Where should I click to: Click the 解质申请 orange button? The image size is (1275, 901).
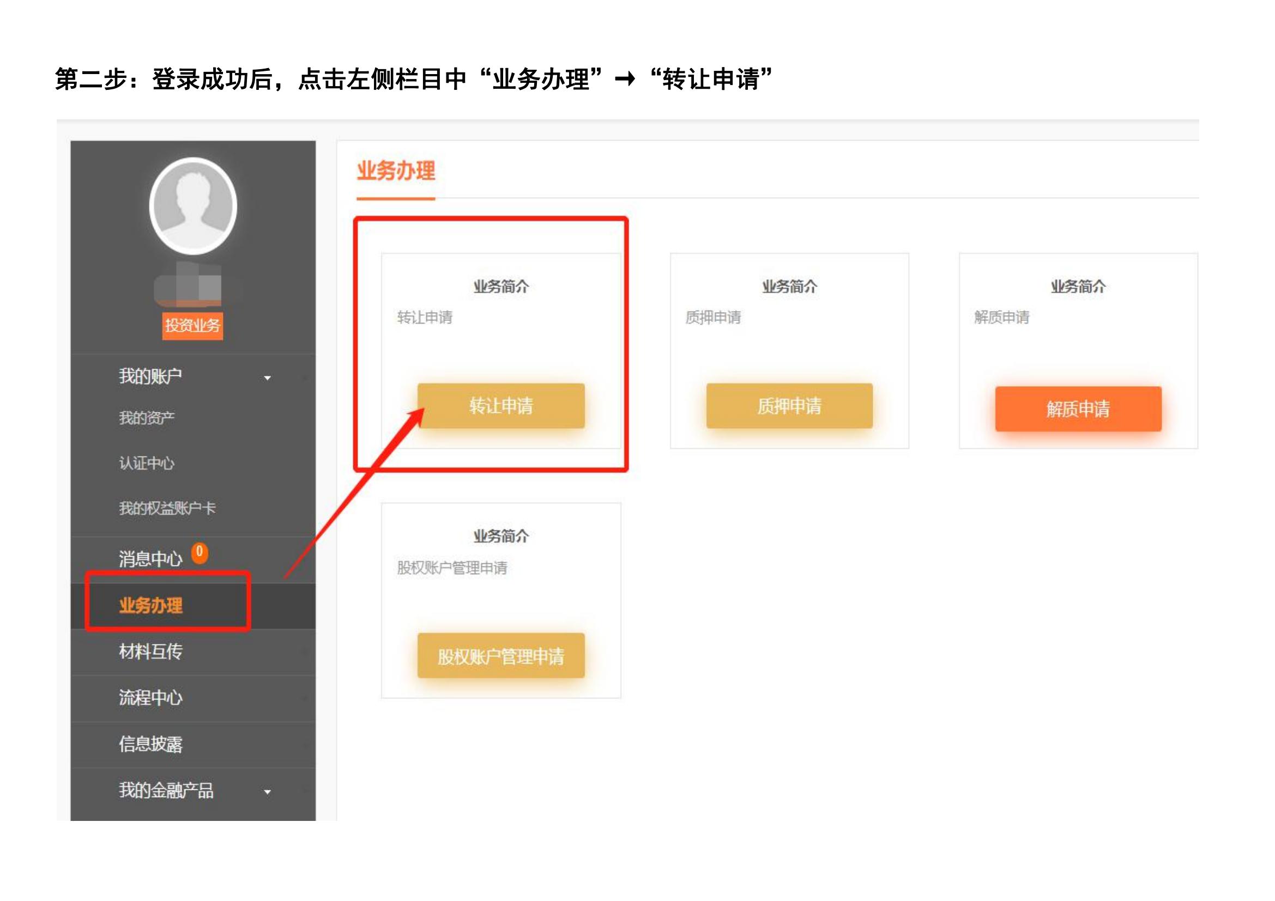click(x=1078, y=409)
